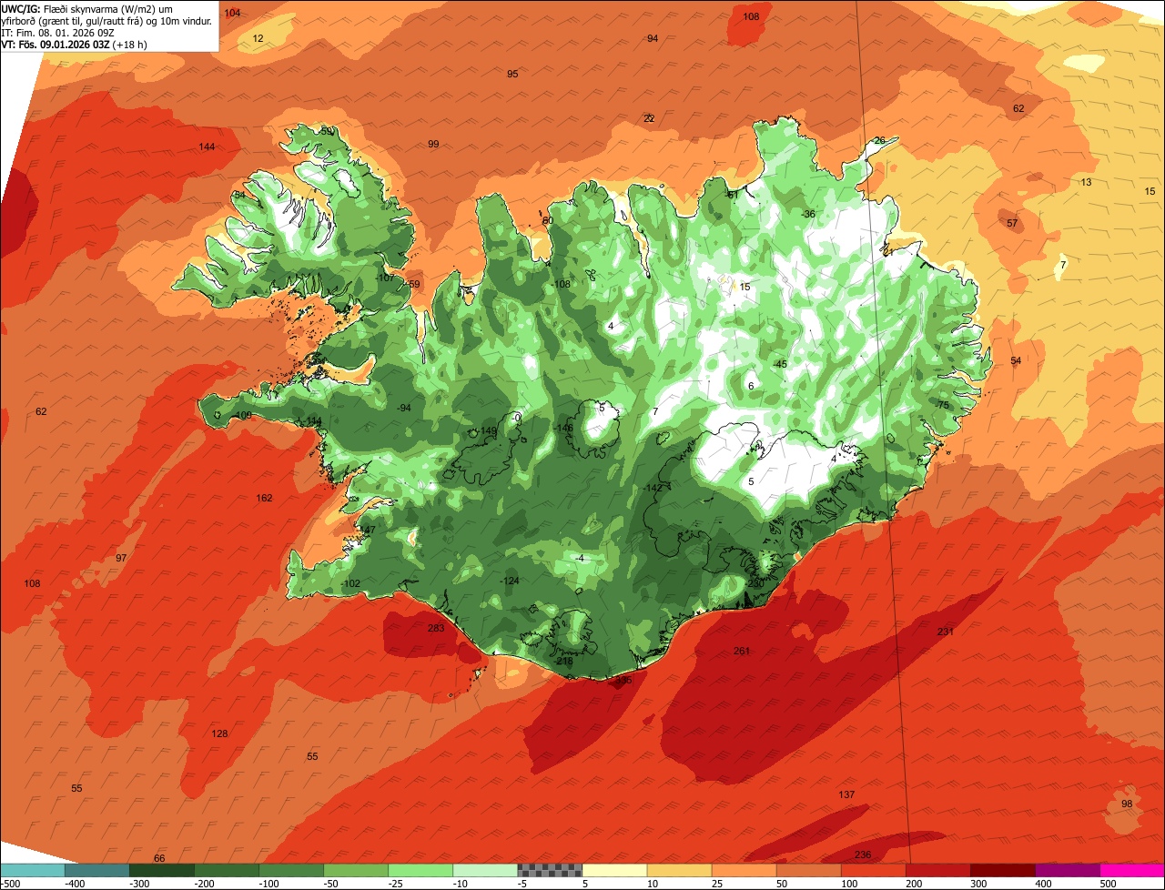Click the 400 to 500 purple legend swatch

click(x=1067, y=870)
